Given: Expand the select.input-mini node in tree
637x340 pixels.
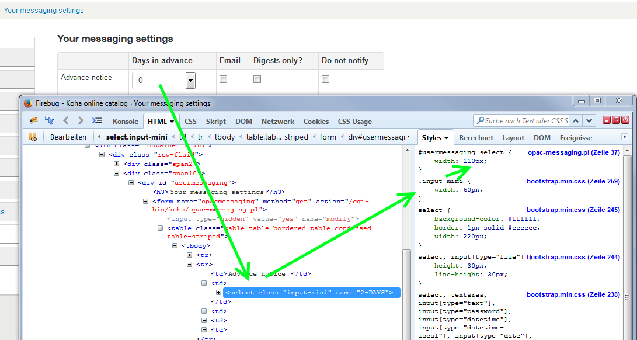Looking at the screenshot, I should pyautogui.click(x=219, y=293).
